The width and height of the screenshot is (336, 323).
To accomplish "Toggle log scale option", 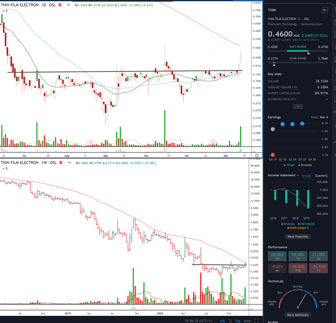I will point(238,321).
